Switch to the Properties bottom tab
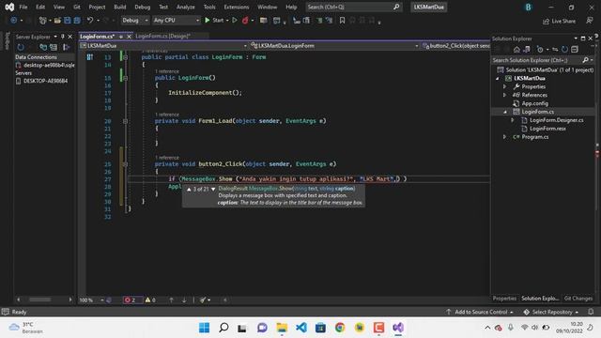 (504, 299)
